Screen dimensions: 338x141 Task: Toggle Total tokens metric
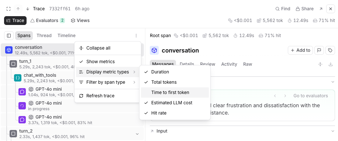tap(175, 82)
